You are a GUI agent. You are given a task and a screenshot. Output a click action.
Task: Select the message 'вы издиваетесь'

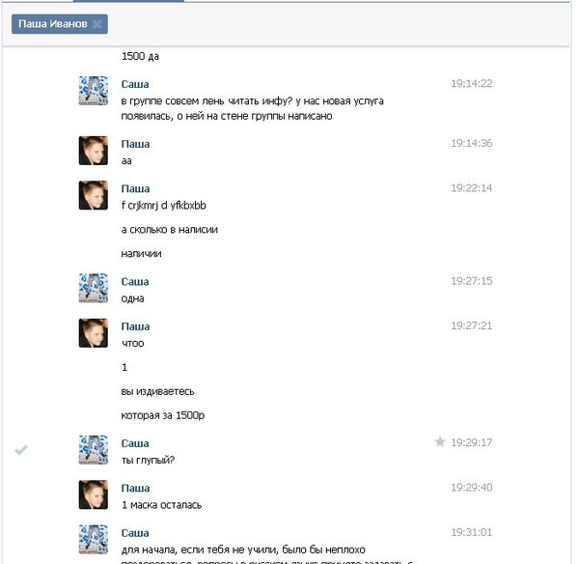point(158,391)
